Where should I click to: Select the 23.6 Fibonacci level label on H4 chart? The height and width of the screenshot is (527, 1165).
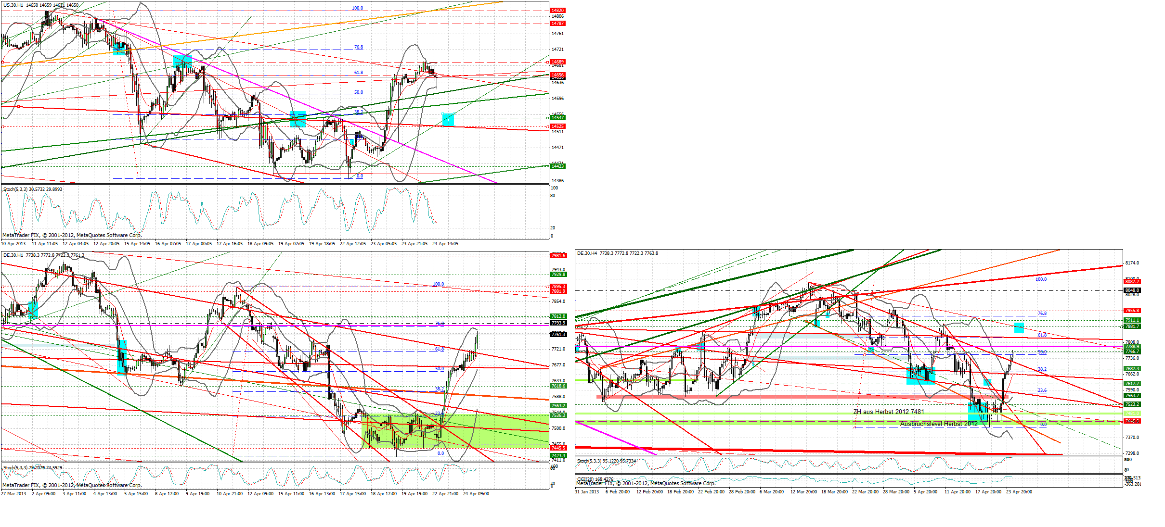[x=1042, y=390]
